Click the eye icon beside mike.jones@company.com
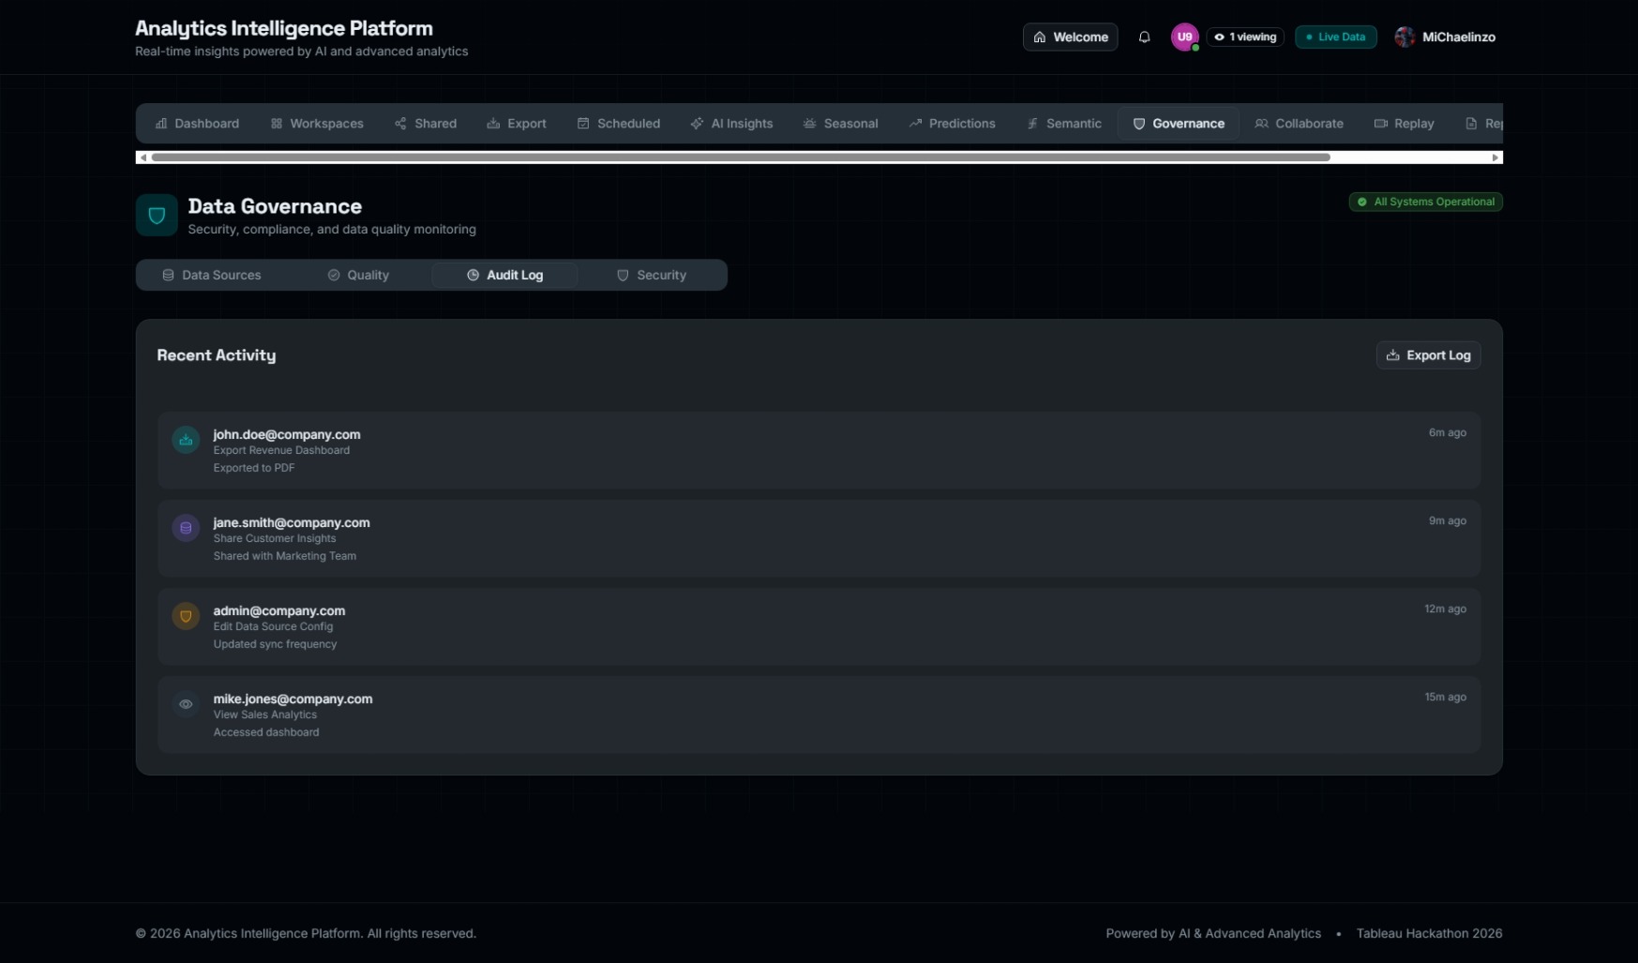This screenshot has width=1638, height=963. (186, 704)
